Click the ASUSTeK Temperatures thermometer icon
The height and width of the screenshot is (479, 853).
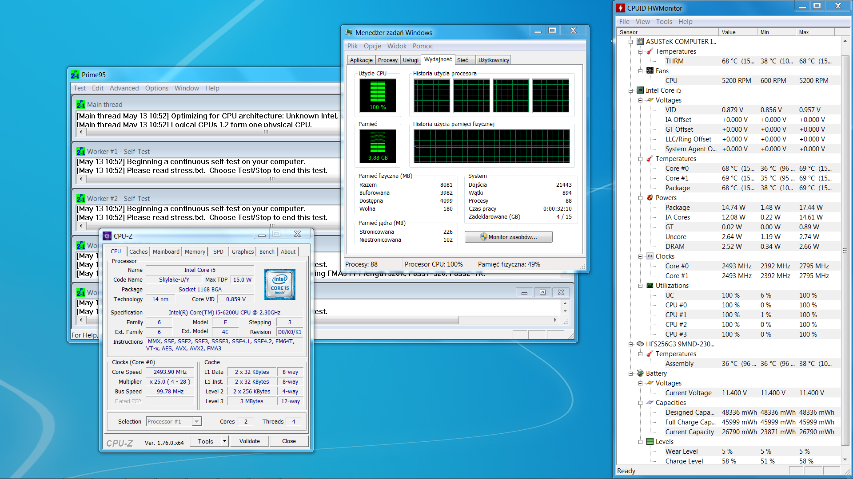tap(650, 51)
